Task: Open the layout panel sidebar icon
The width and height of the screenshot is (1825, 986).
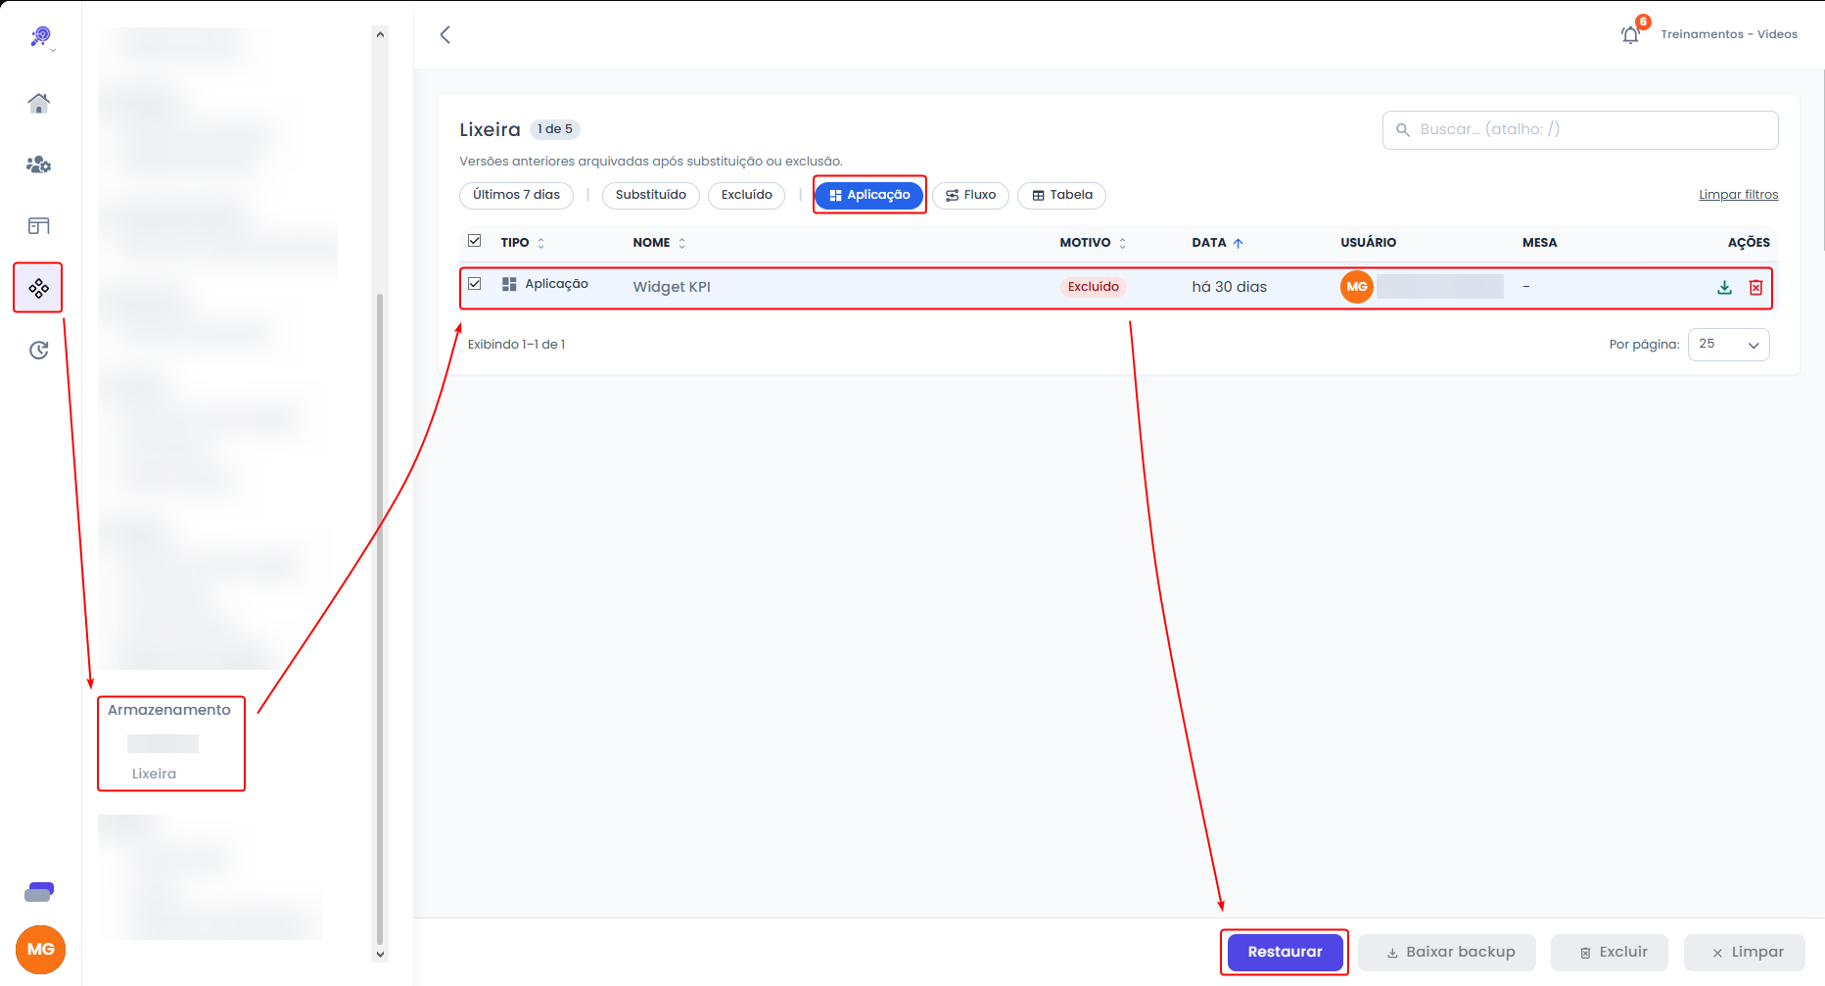Action: point(39,226)
